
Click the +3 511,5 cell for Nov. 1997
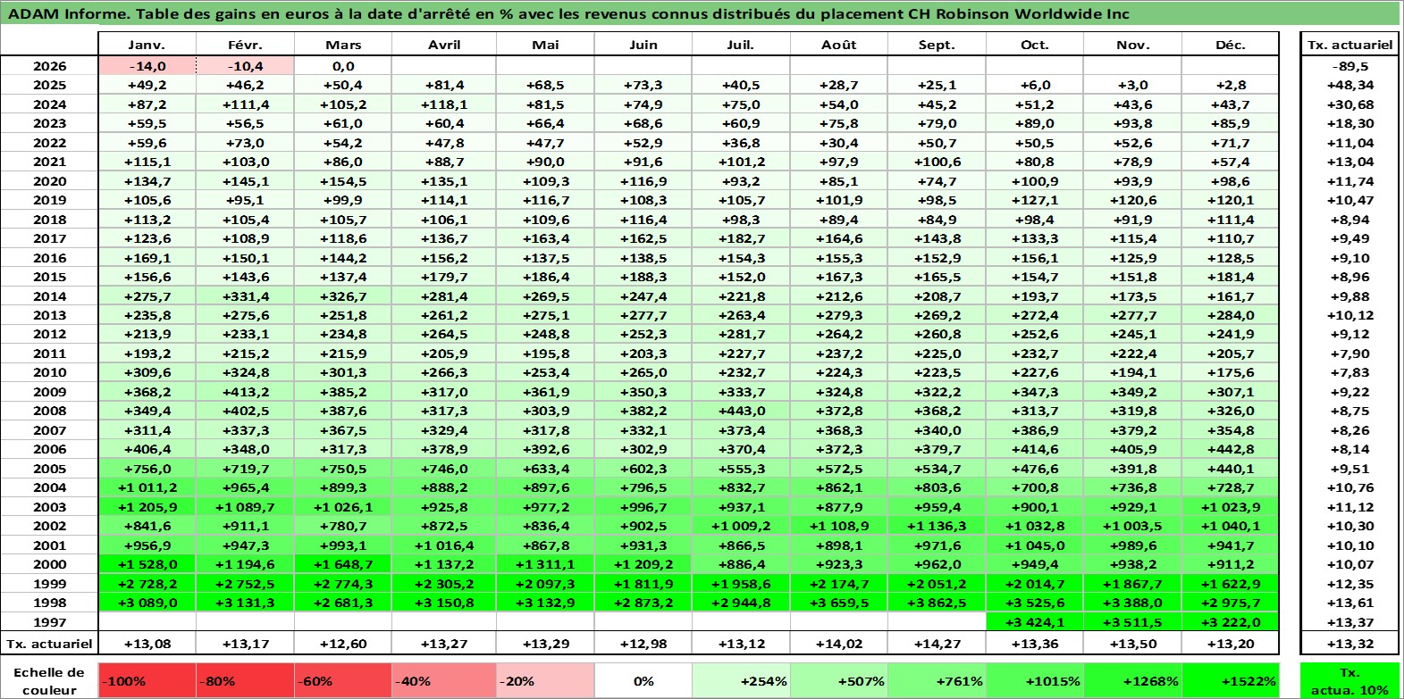pyautogui.click(x=1132, y=622)
